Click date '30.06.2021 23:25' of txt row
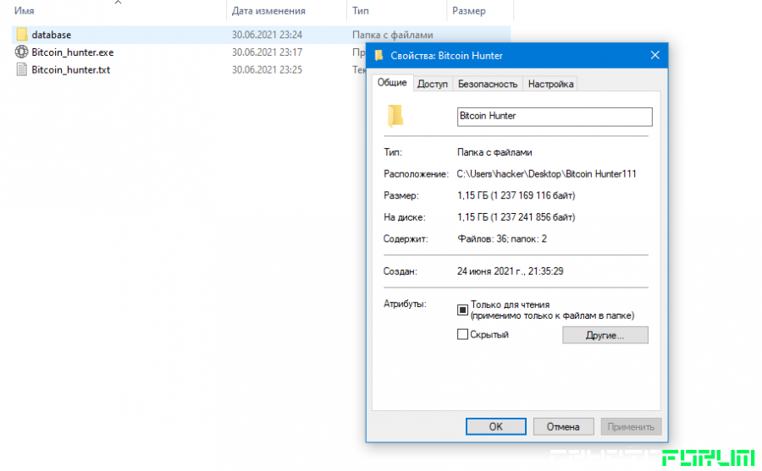 (267, 70)
